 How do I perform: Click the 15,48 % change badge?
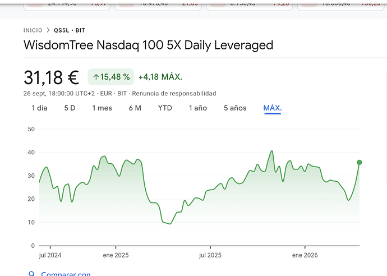111,77
